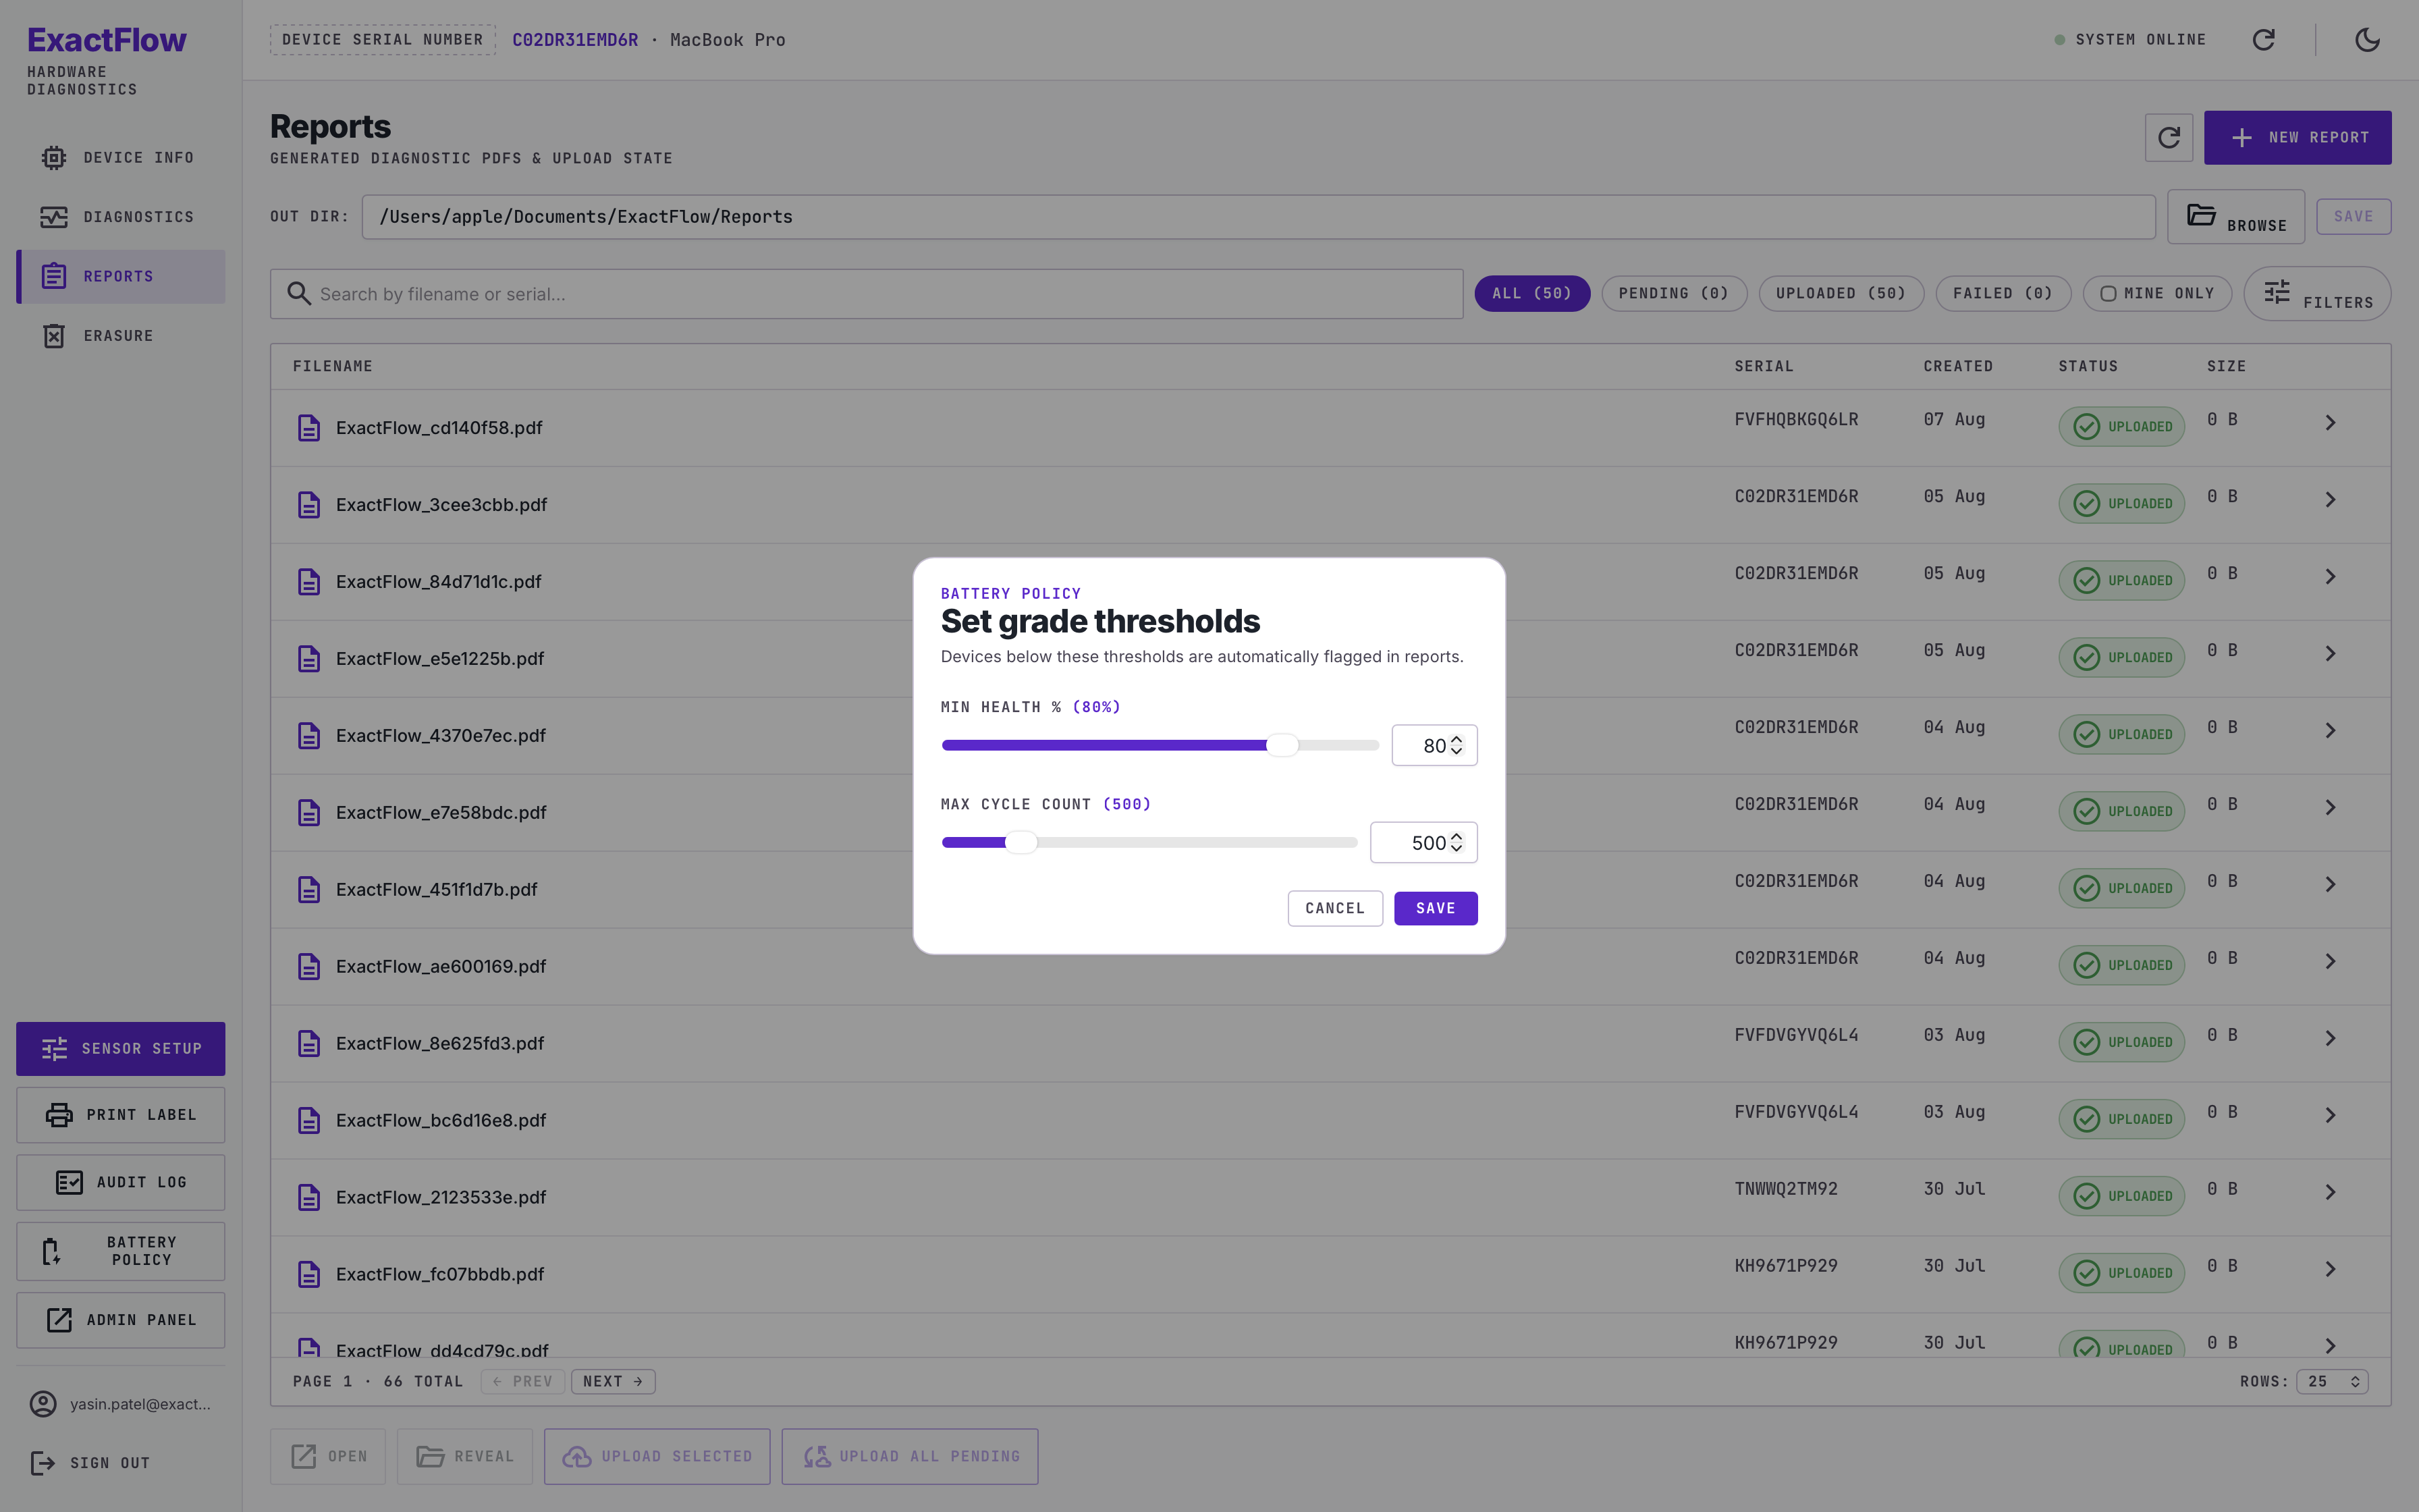Viewport: 2419px width, 1512px height.
Task: Click file icon of ExactFlow_451f1d7b.pdf
Action: 309,890
